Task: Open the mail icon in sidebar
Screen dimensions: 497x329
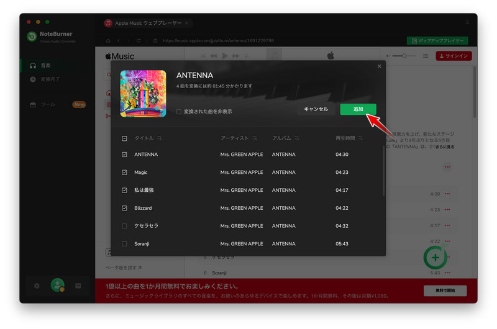Action: 78,286
